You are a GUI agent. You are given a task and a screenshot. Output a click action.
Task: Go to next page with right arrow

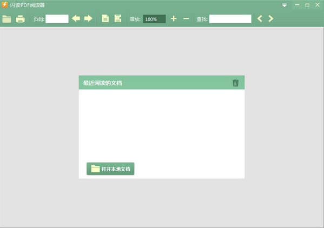click(x=88, y=18)
